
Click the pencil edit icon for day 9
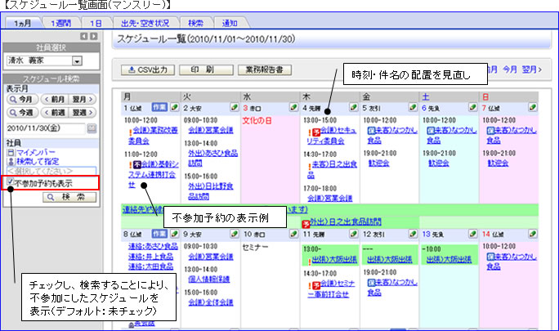pyautogui.click(x=235, y=234)
